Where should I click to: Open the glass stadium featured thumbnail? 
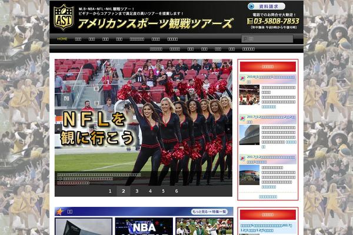84,226
